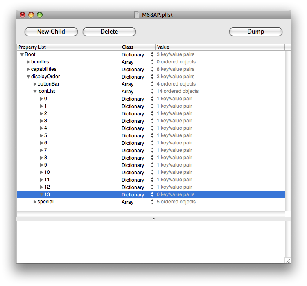Expand the special array
The width and height of the screenshot is (307, 286).
[35, 202]
